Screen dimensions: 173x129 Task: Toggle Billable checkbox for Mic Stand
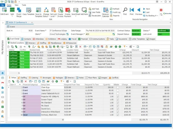click(x=118, y=106)
